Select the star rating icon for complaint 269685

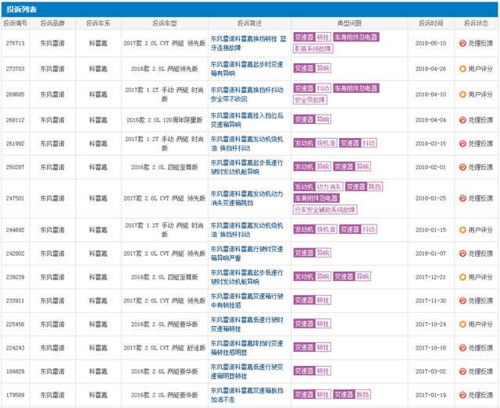(462, 94)
